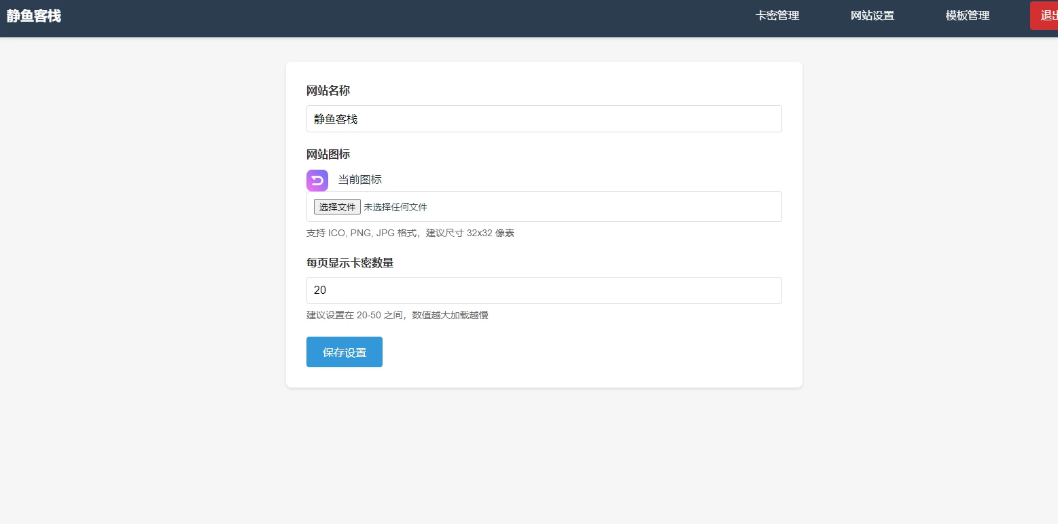The image size is (1058, 524).
Task: Go to the 网站设置 navigation item
Action: pyautogui.click(x=872, y=16)
